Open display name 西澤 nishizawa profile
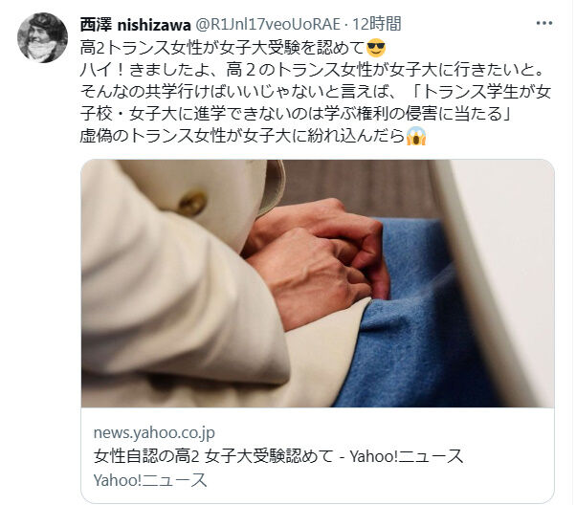576x505 pixels. [x=135, y=25]
